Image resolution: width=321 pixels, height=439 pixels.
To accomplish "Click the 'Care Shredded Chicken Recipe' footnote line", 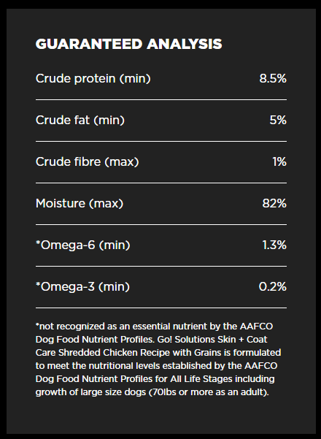I will tap(158, 353).
